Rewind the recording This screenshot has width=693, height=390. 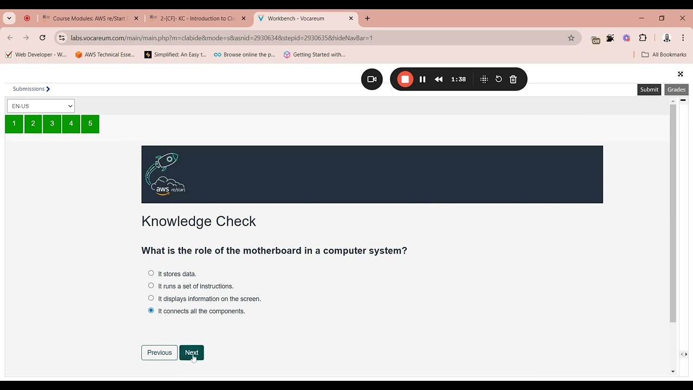coord(439,79)
